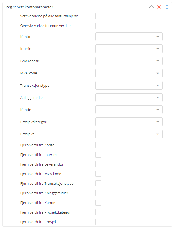
Task: Click inside the Kunde combo box field
Action: [x=125, y=110]
